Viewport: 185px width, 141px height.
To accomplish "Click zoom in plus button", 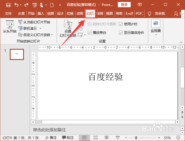I will 159,138.
